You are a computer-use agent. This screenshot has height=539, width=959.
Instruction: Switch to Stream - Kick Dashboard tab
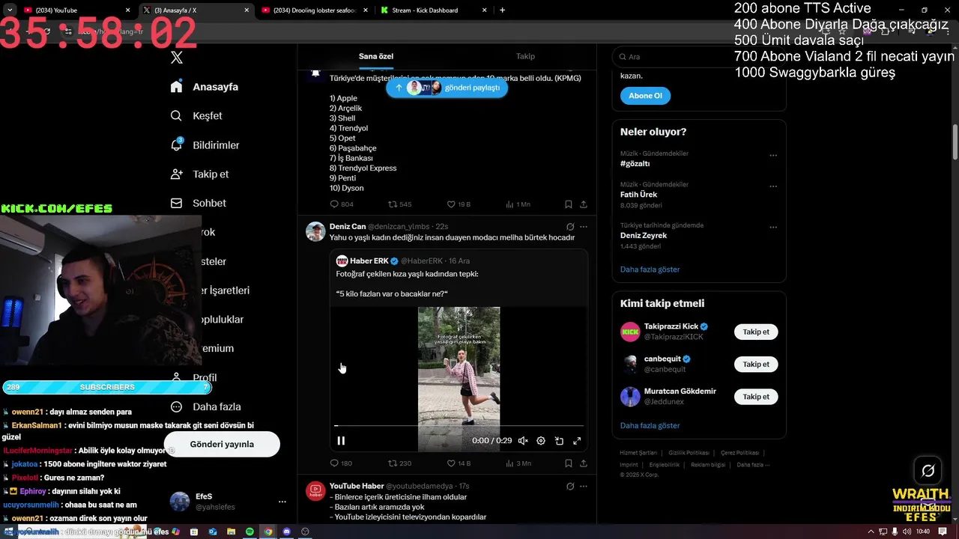coord(433,10)
